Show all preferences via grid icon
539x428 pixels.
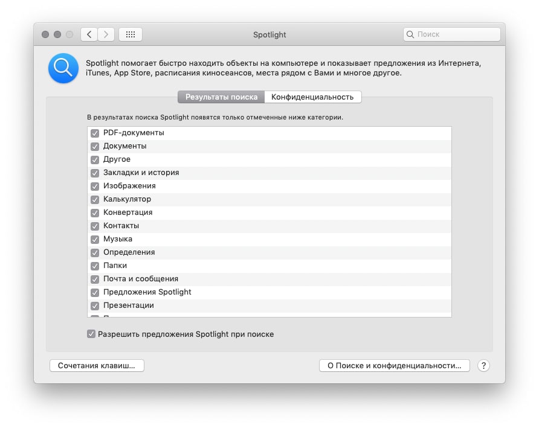click(131, 34)
